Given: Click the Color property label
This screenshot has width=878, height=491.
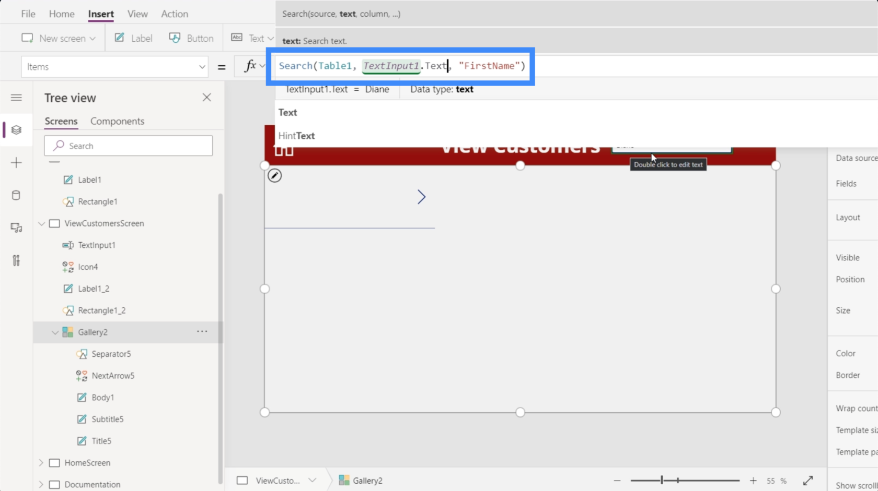Looking at the screenshot, I should tap(846, 353).
